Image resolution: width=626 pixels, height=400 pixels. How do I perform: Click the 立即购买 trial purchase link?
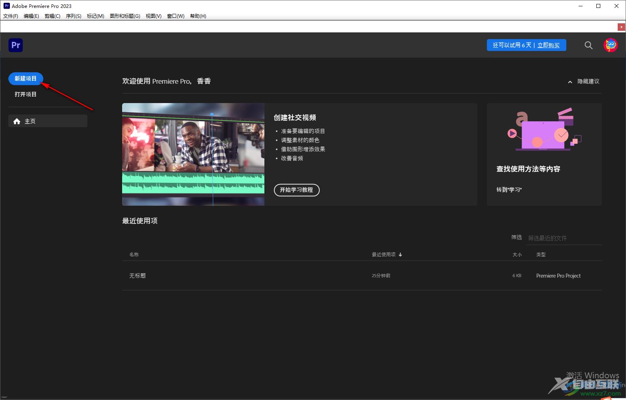549,45
